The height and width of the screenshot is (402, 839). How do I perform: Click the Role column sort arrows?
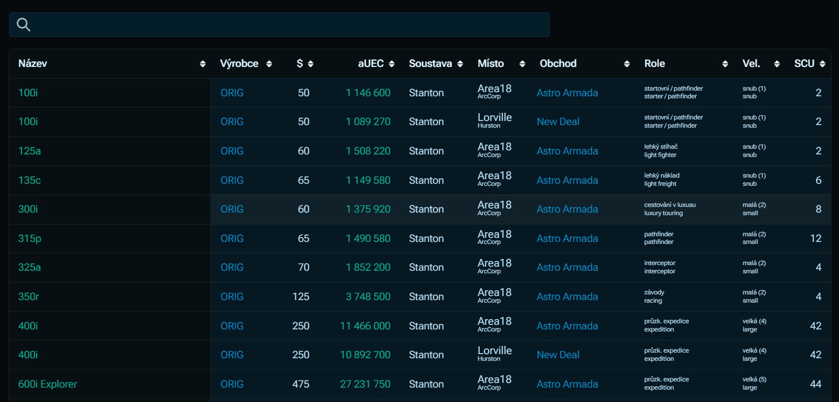[x=725, y=64]
